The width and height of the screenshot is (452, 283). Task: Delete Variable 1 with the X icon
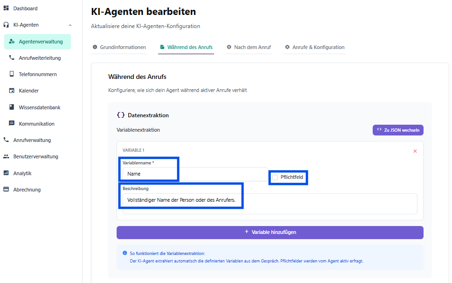pyautogui.click(x=415, y=151)
